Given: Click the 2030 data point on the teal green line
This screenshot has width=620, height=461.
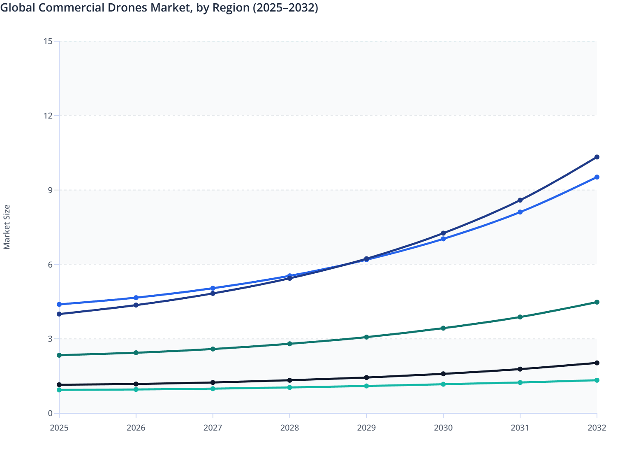Looking at the screenshot, I should [442, 328].
